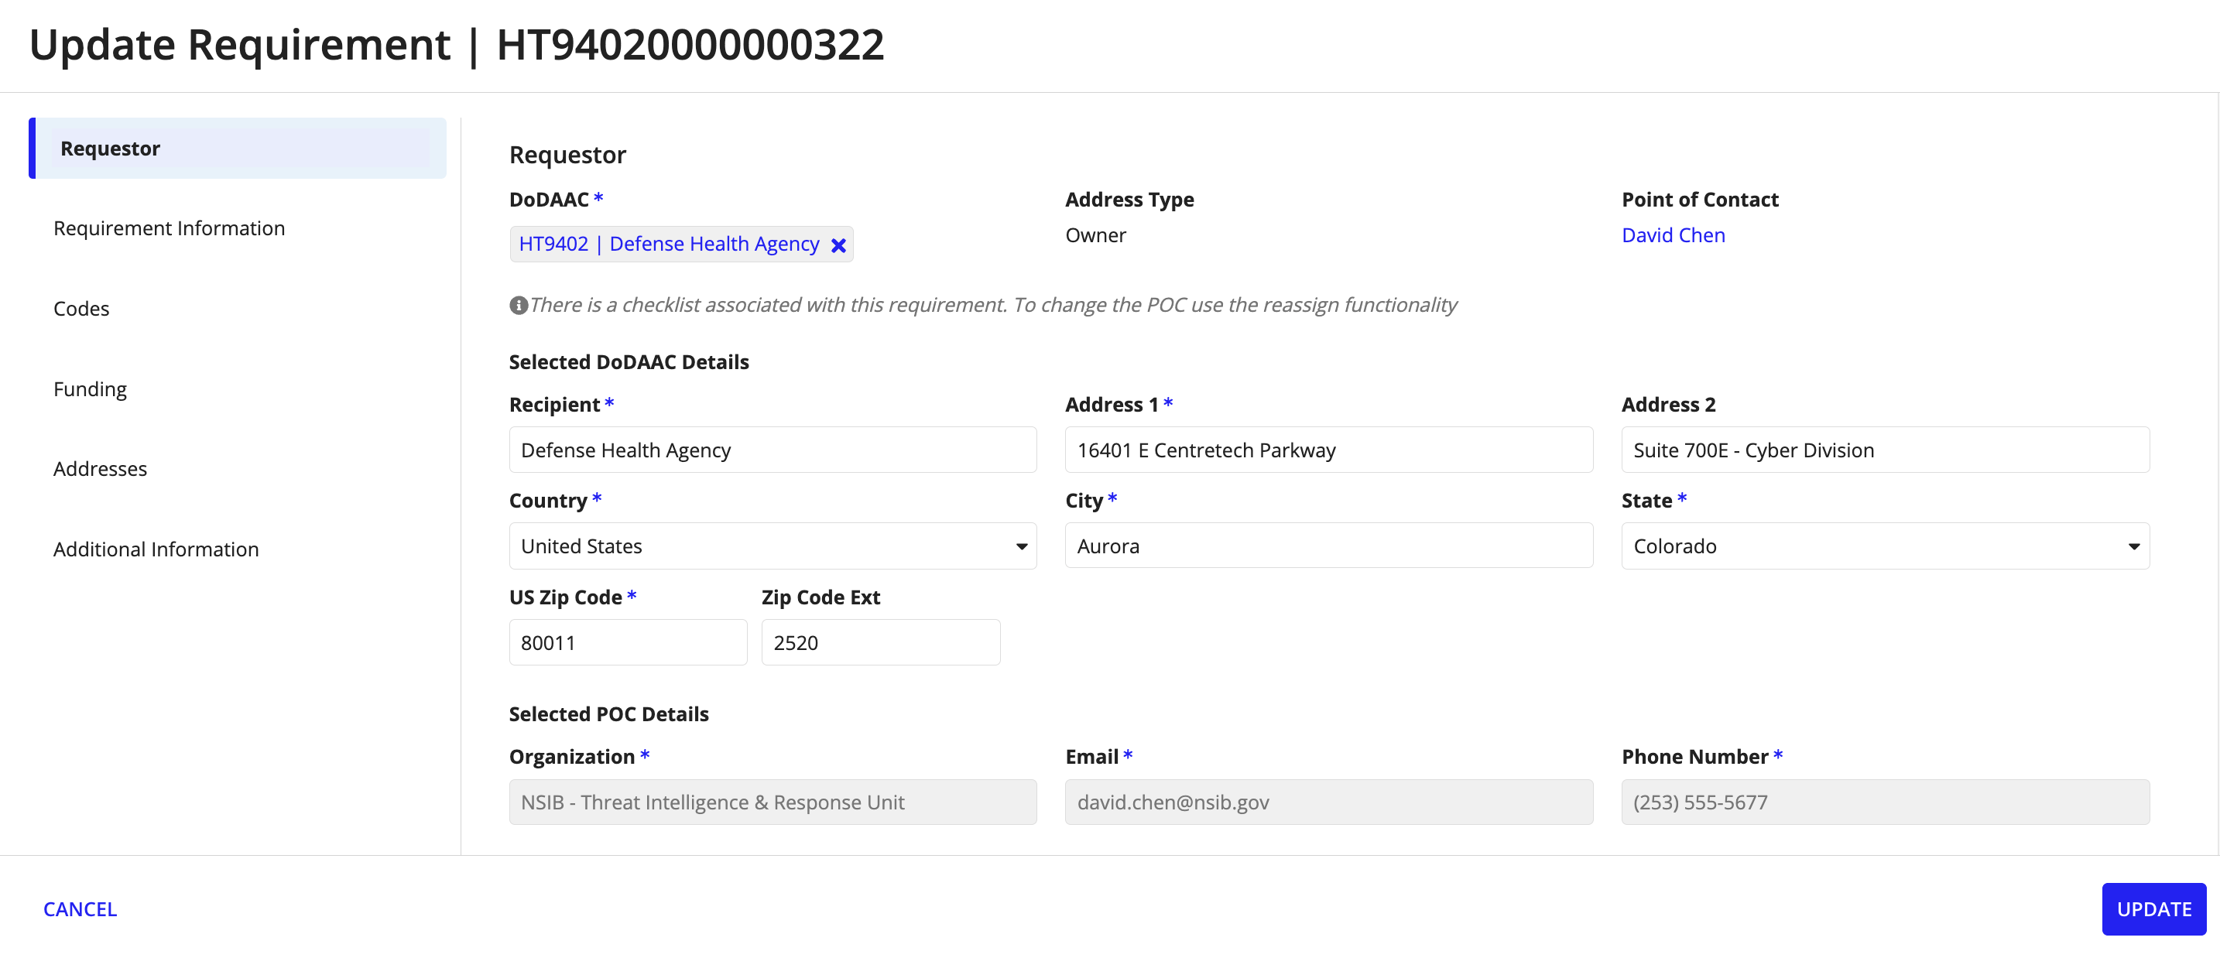
Task: Select the US Zip Code field
Action: tap(628, 642)
